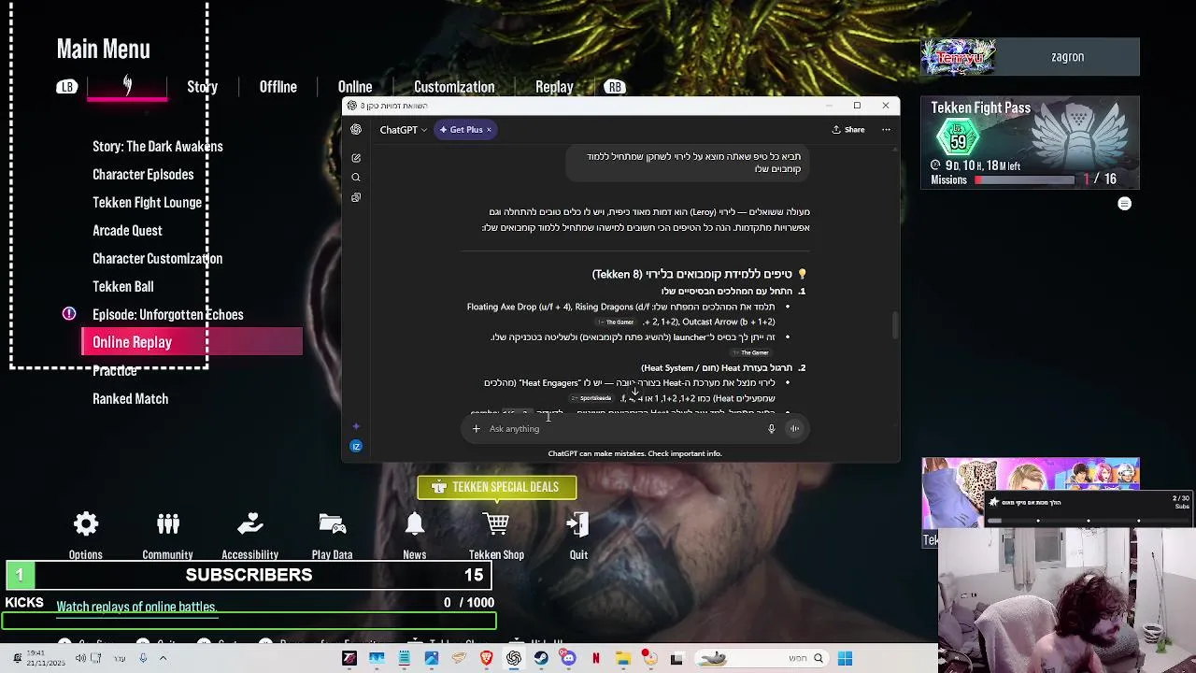Open the search chats icon in ChatGPT
Screen dimensions: 1196x673
[x=356, y=178]
